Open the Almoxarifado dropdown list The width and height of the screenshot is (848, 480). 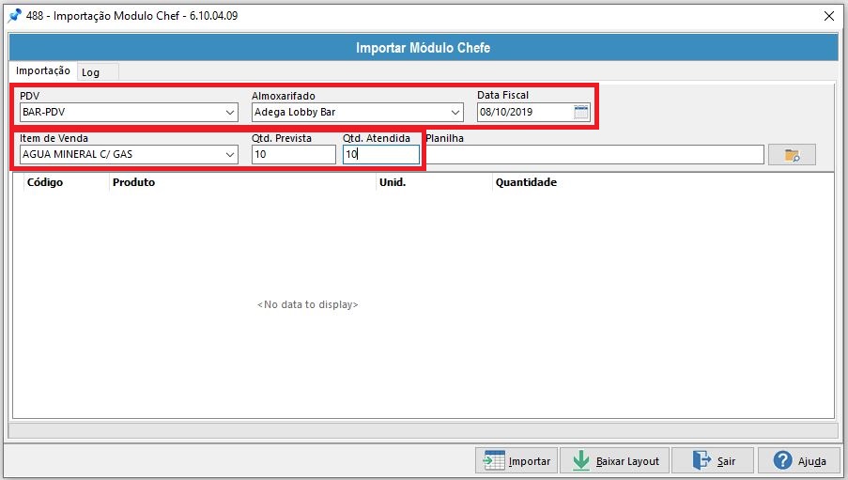(x=455, y=113)
